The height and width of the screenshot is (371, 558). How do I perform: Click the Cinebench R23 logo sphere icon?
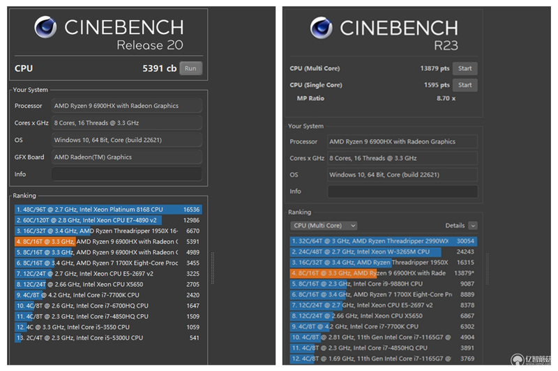(x=322, y=28)
